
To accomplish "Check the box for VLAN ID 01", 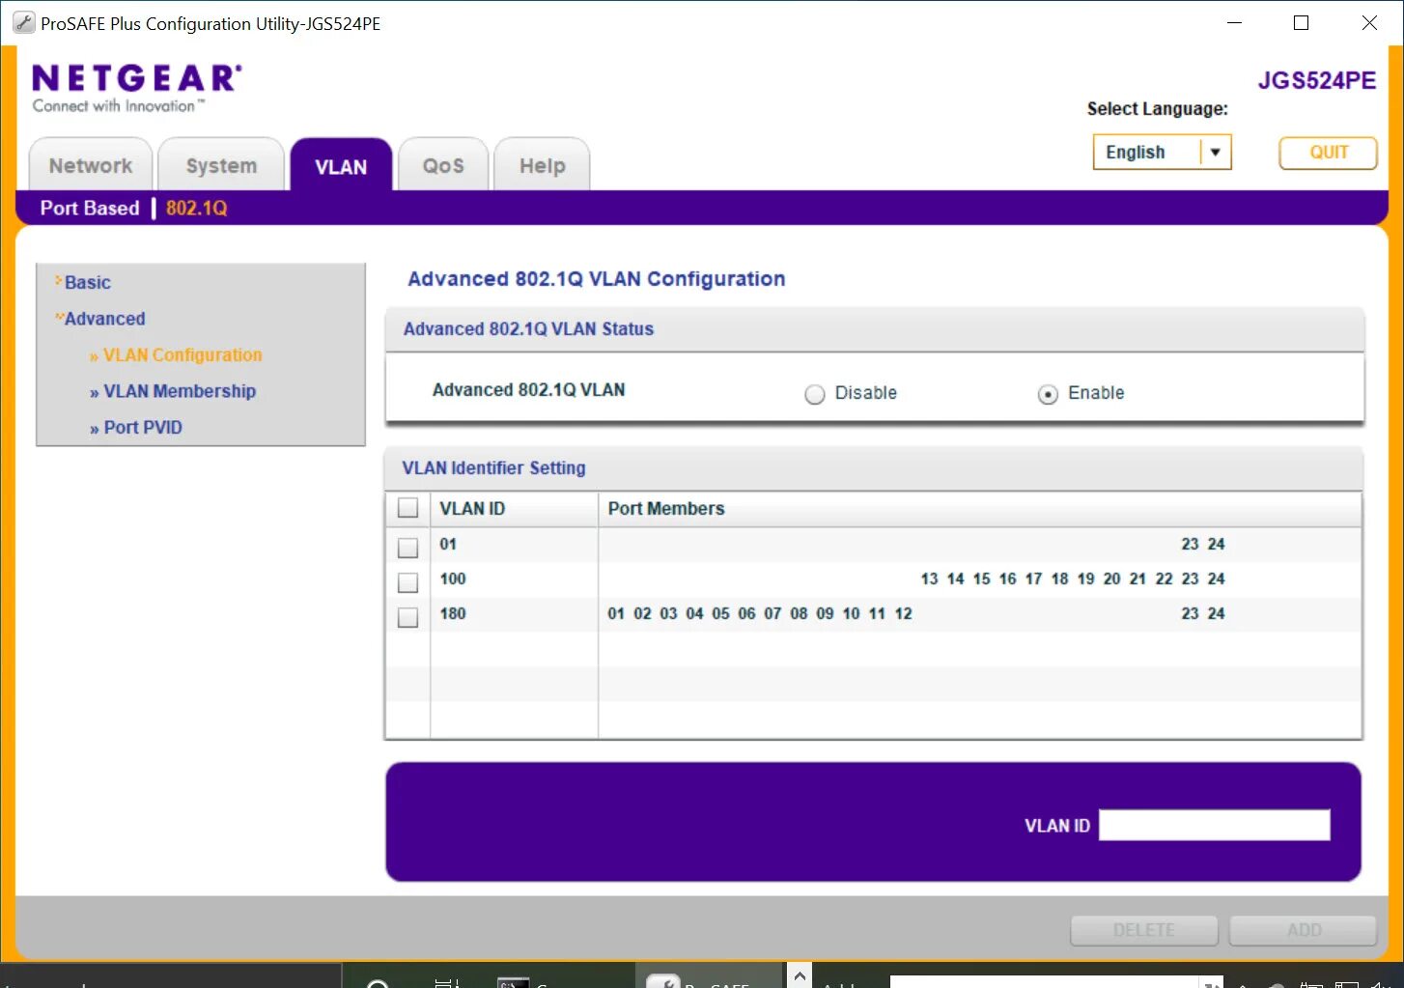I will [x=408, y=548].
